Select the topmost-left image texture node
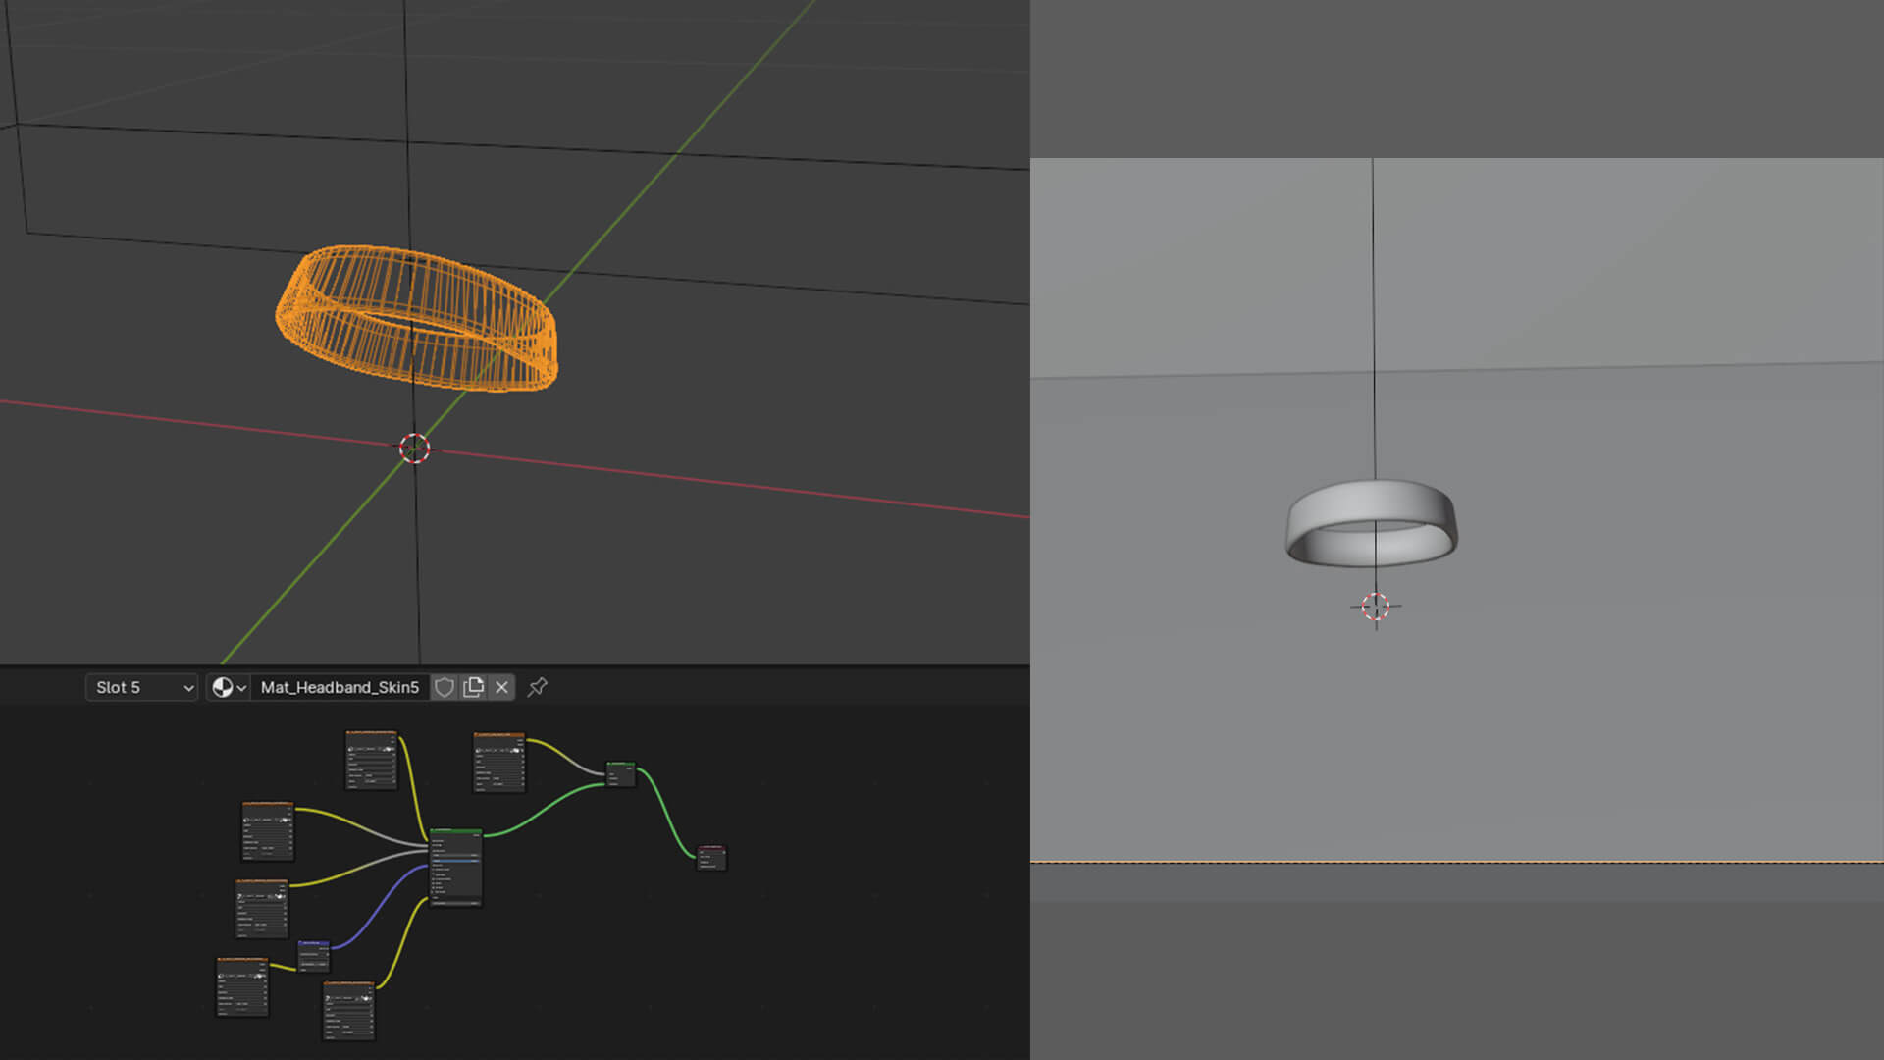 (371, 760)
